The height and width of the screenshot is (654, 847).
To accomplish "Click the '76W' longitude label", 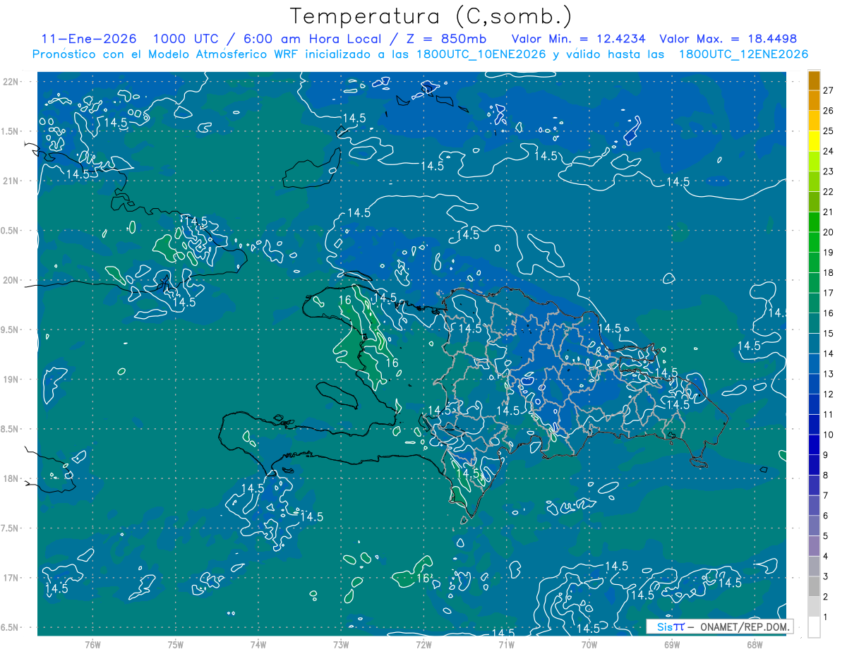I will (x=92, y=644).
